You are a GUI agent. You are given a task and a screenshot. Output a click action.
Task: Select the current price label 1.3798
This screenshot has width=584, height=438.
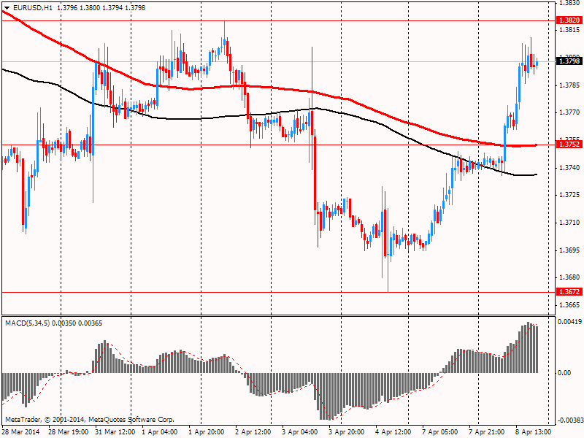tap(569, 61)
